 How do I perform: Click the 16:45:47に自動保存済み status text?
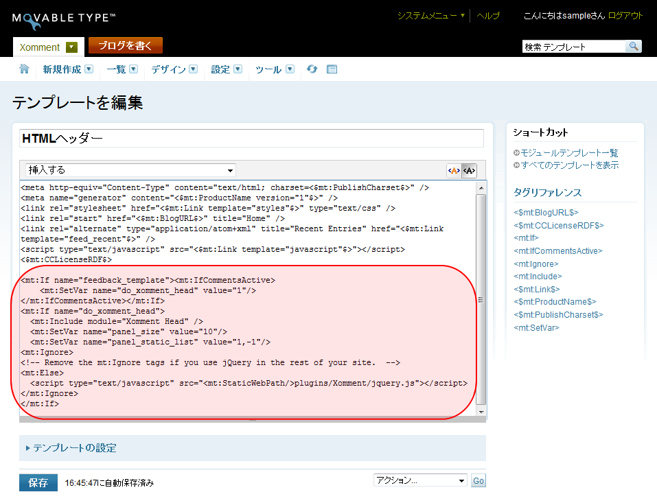[x=109, y=483]
